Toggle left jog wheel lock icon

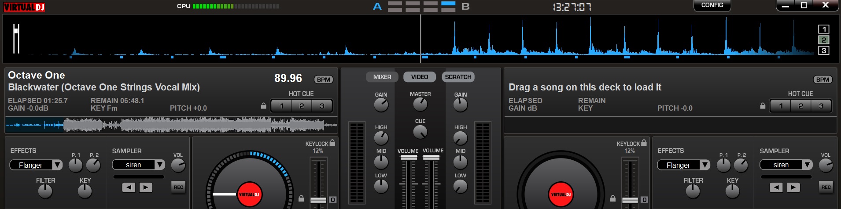tap(301, 198)
